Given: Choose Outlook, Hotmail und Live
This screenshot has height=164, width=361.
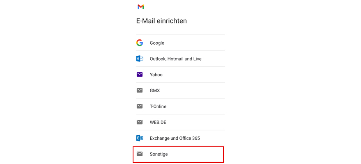Looking at the screenshot, I should 175,59.
